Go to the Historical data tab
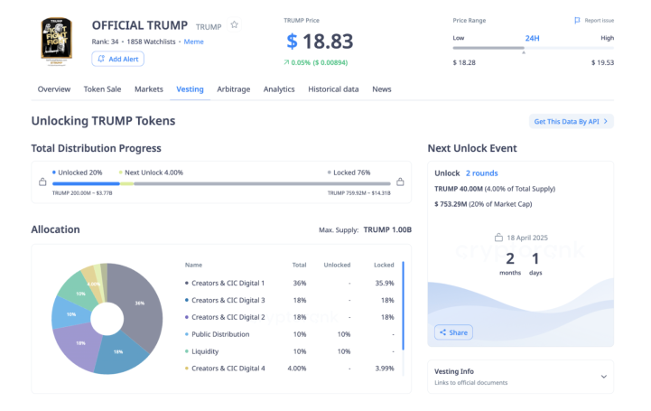The image size is (651, 411). [333, 89]
